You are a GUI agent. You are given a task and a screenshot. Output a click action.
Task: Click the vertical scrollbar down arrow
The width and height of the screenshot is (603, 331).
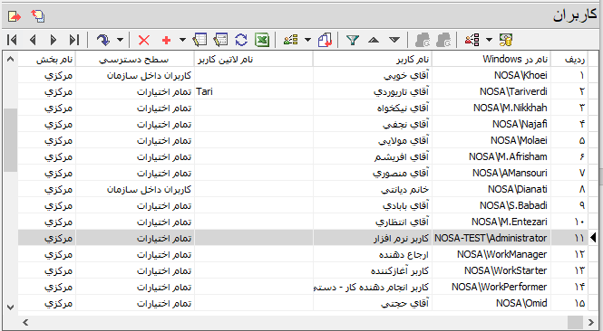(10, 307)
